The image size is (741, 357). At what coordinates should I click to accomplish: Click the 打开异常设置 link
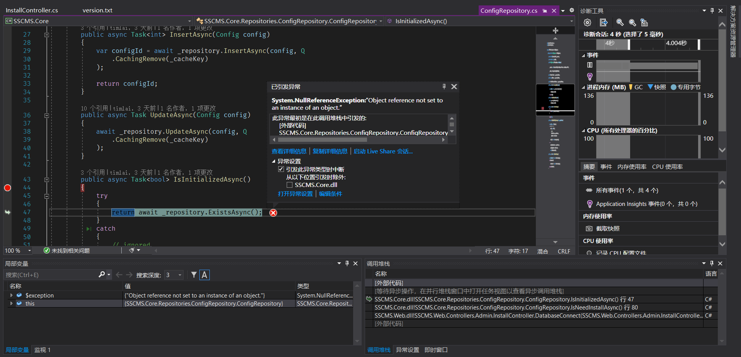[295, 194]
